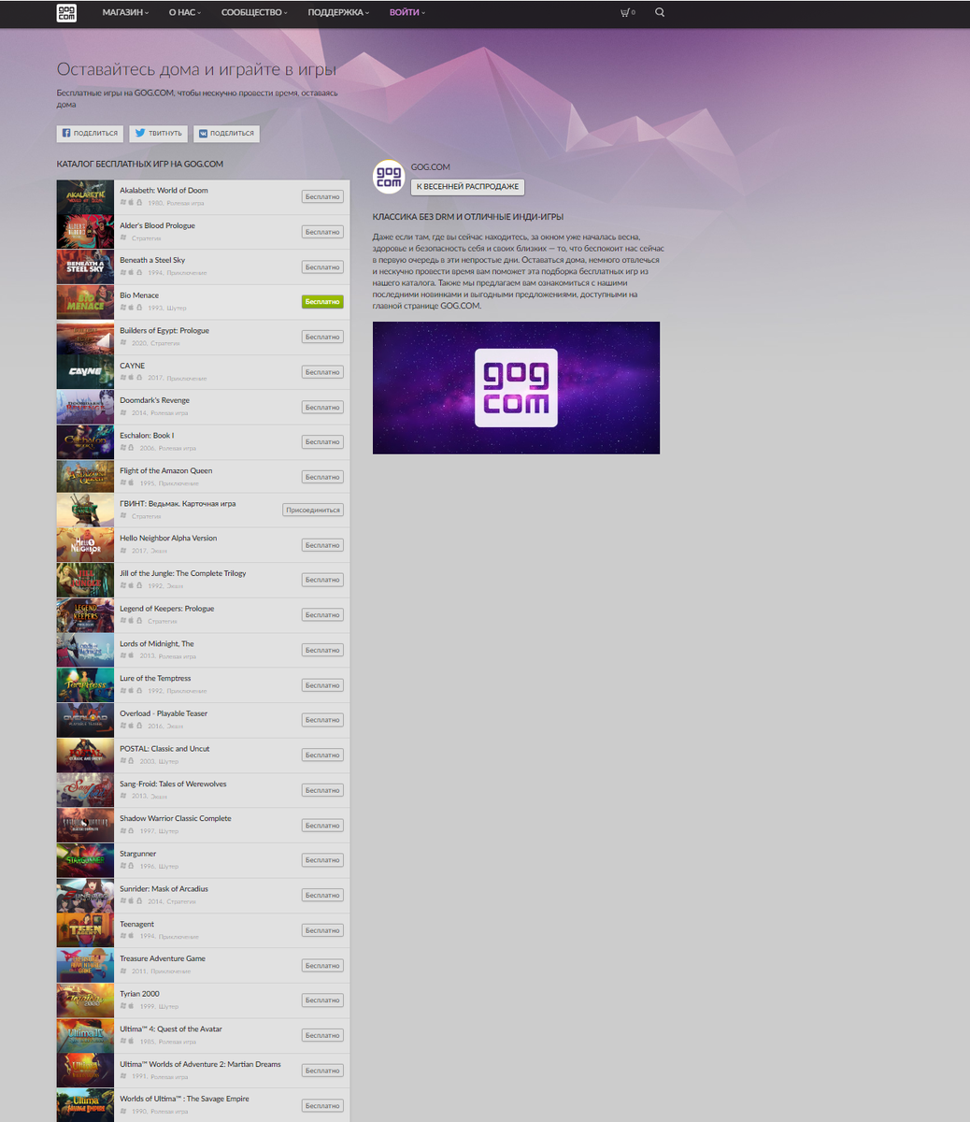This screenshot has height=1122, width=970.
Task: Open the МАГАЗИН dropdown menu
Action: pyautogui.click(x=125, y=13)
